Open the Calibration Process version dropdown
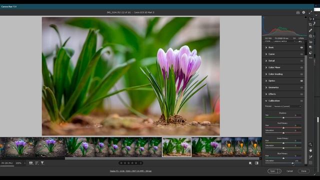The height and width of the screenshot is (180, 320). point(287,106)
